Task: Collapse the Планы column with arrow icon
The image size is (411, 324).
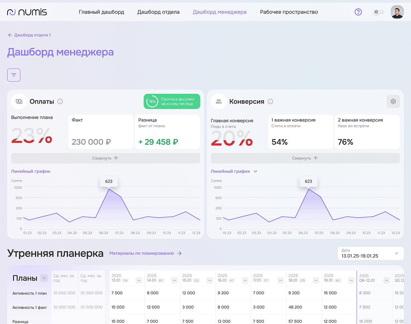Action: 44,278
